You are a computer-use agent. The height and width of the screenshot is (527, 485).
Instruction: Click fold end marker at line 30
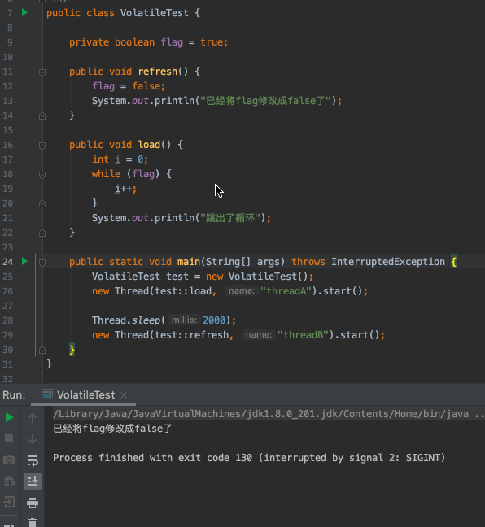pyautogui.click(x=42, y=351)
